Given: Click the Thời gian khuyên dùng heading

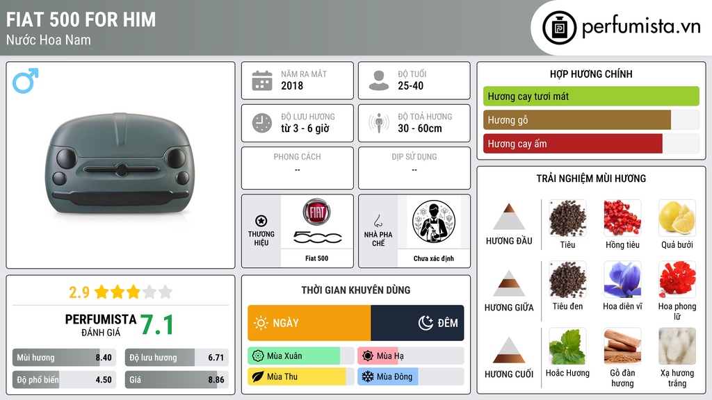Looking at the screenshot, I should pos(356,290).
